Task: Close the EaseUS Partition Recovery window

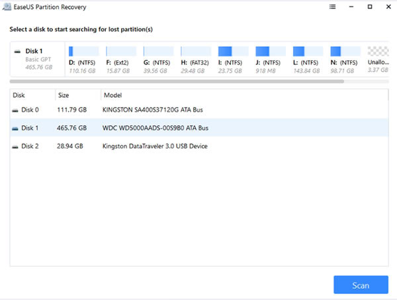Action: [x=388, y=7]
